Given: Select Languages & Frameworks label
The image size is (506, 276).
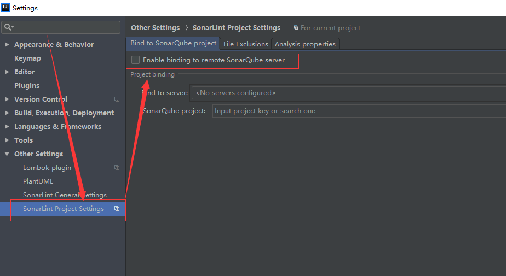Looking at the screenshot, I should click(x=58, y=127).
